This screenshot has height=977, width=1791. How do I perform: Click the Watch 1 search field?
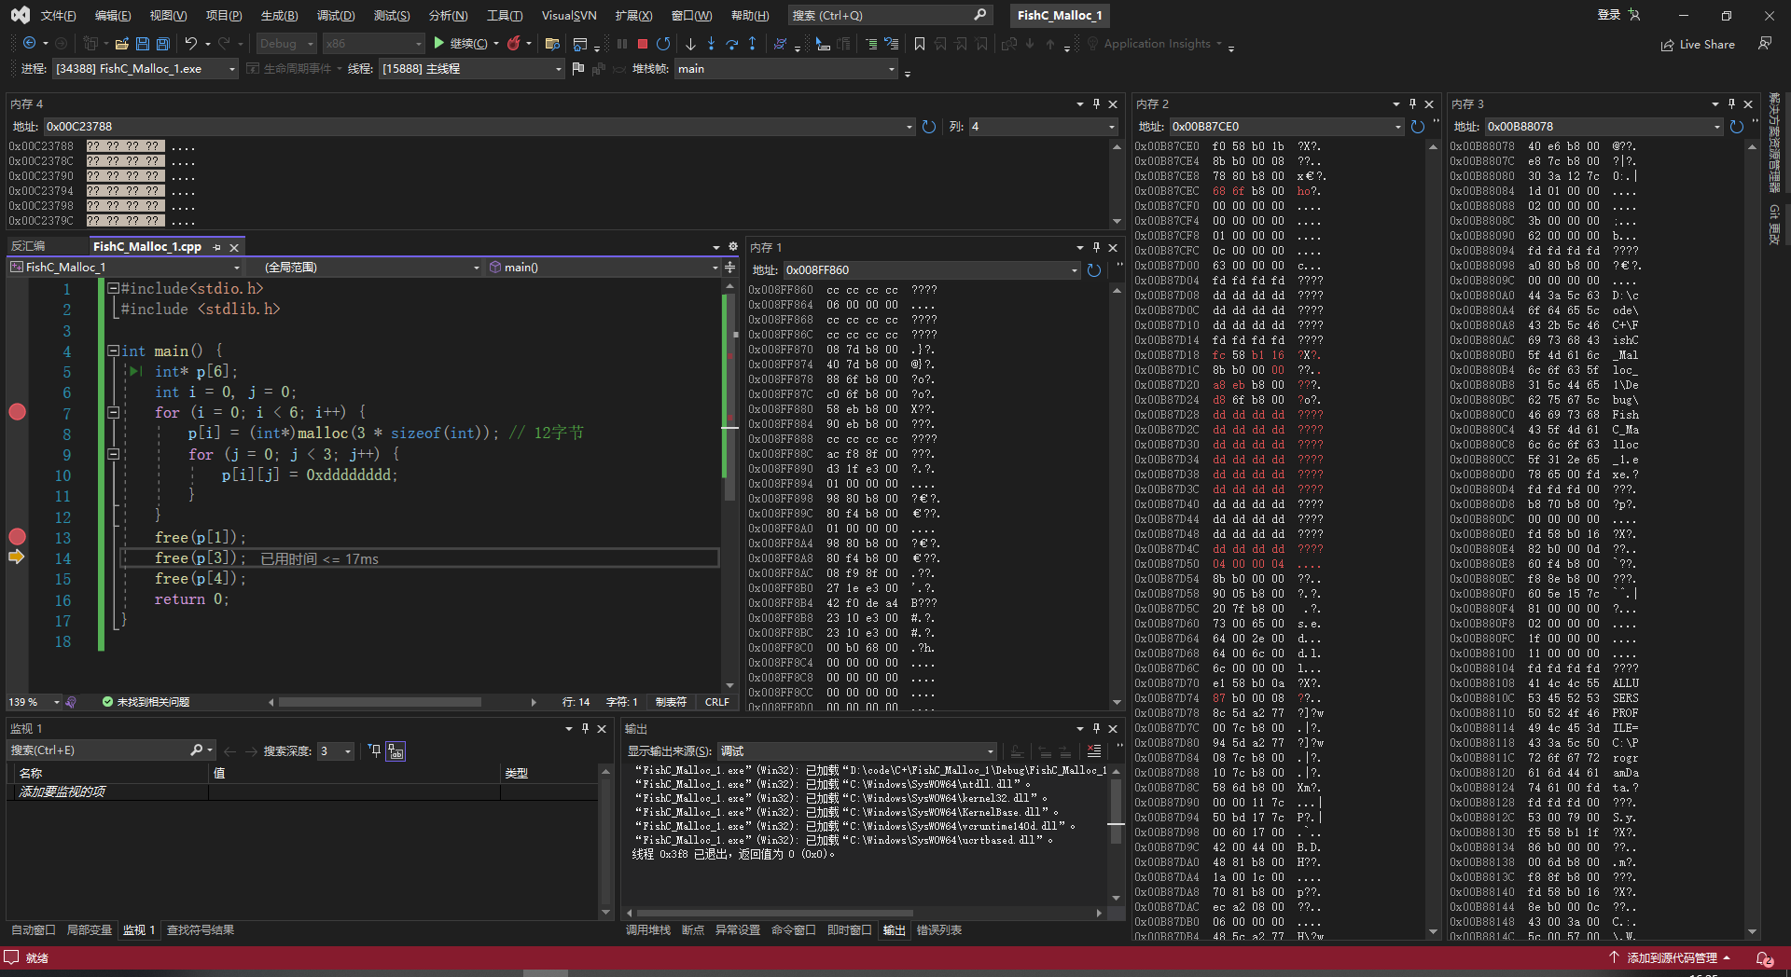coord(110,751)
